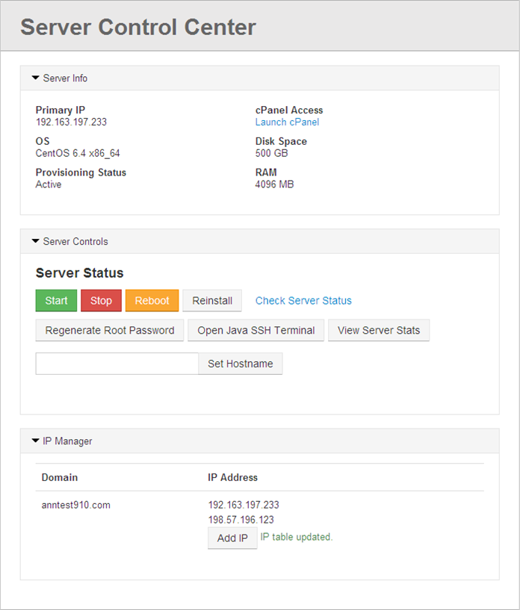The height and width of the screenshot is (610, 520).
Task: Click the Provisioning Status value Active
Action: point(49,184)
